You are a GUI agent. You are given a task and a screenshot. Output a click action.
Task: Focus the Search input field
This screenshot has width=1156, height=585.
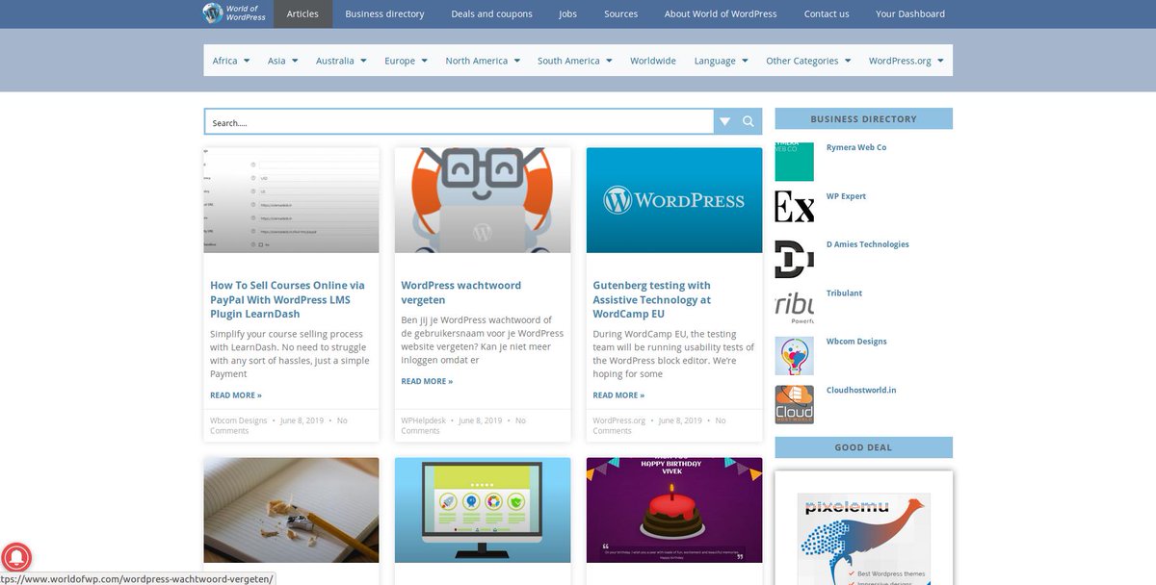click(460, 121)
